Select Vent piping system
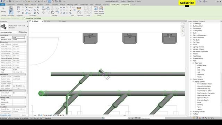Screen dimensions: 222x125 pos(199,107)
